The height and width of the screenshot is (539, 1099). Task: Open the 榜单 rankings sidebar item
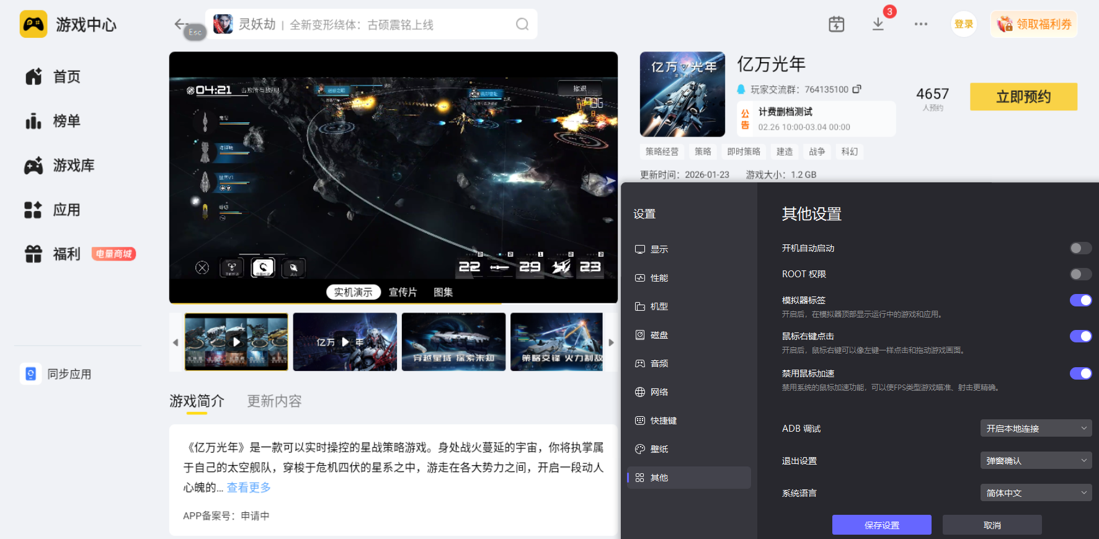pyautogui.click(x=66, y=121)
